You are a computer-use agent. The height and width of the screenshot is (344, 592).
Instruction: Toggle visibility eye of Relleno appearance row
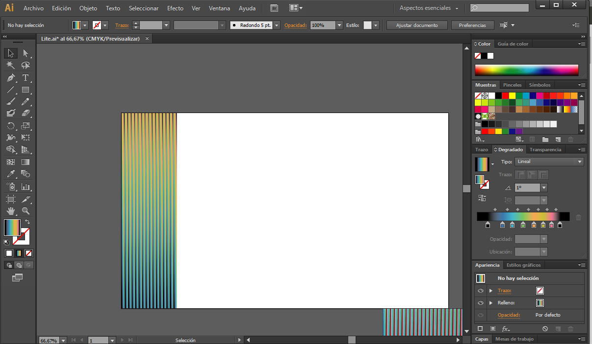pos(480,303)
